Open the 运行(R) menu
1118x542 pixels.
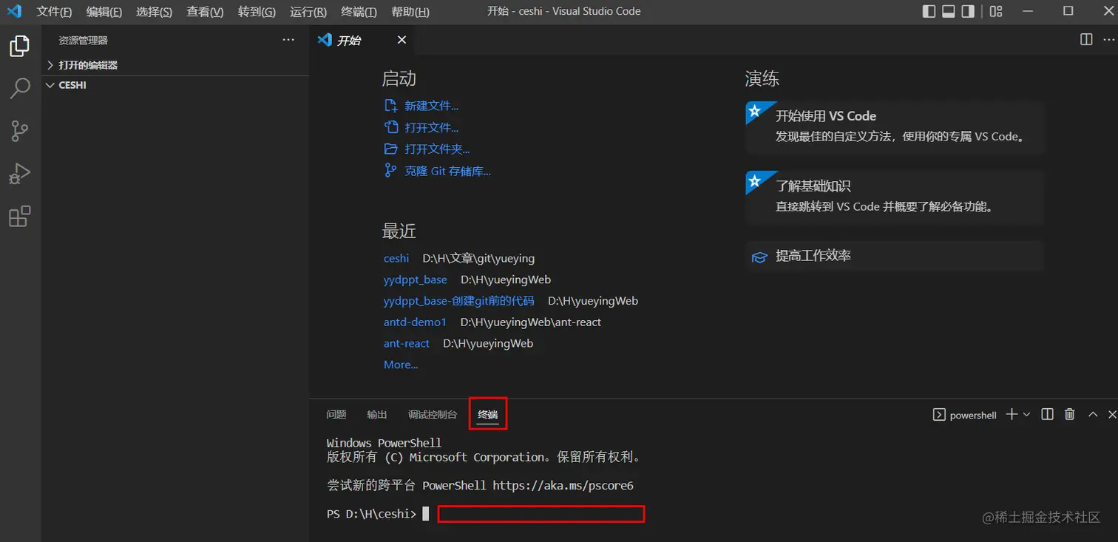tap(308, 12)
